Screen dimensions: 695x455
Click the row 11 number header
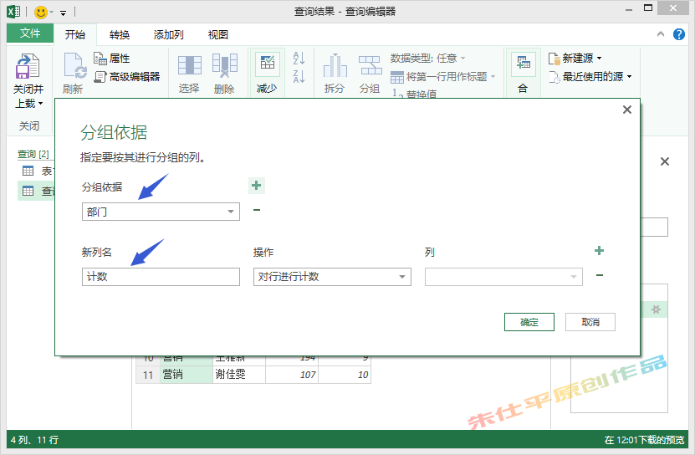click(147, 375)
